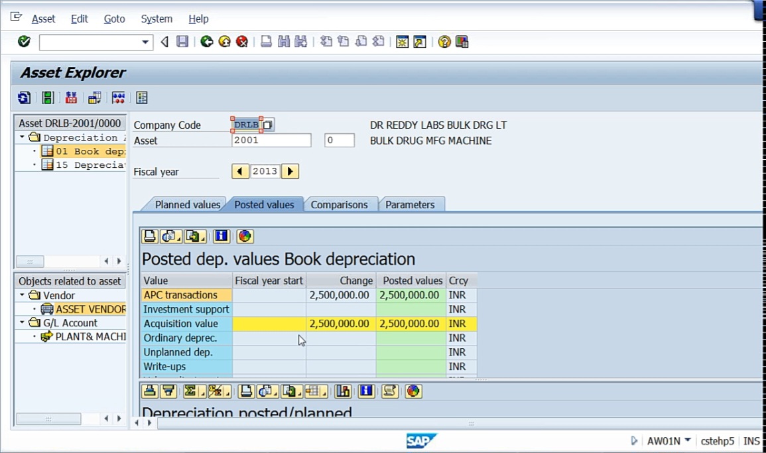This screenshot has width=766, height=453.
Task: Select the 01 Book depreciation area
Action: (x=83, y=151)
